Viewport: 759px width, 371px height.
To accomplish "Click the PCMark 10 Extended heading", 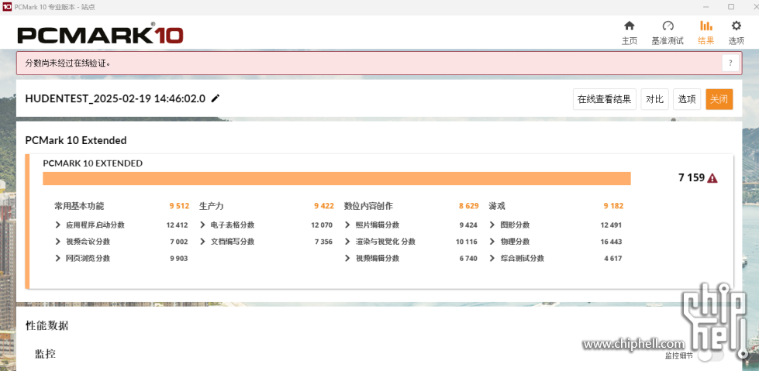I will [x=76, y=140].
